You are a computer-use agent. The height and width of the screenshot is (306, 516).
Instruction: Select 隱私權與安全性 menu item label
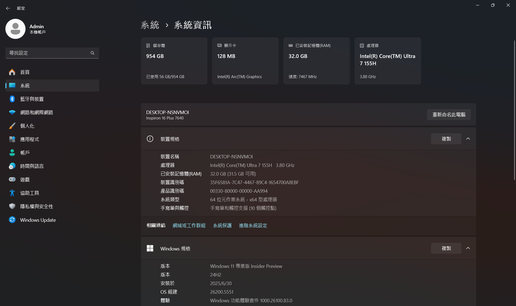pyautogui.click(x=37, y=206)
